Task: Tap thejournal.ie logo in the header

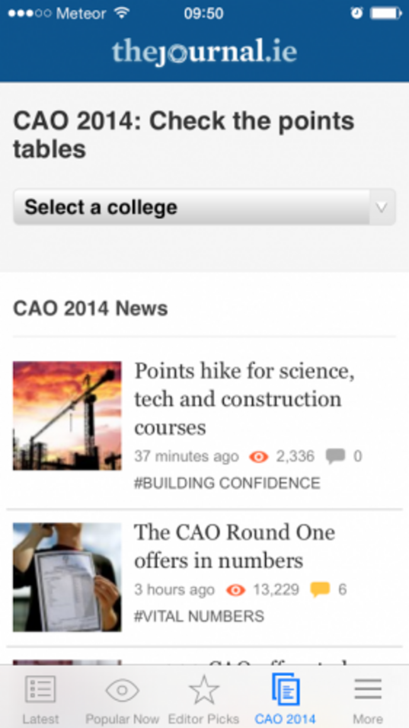Action: (x=204, y=52)
